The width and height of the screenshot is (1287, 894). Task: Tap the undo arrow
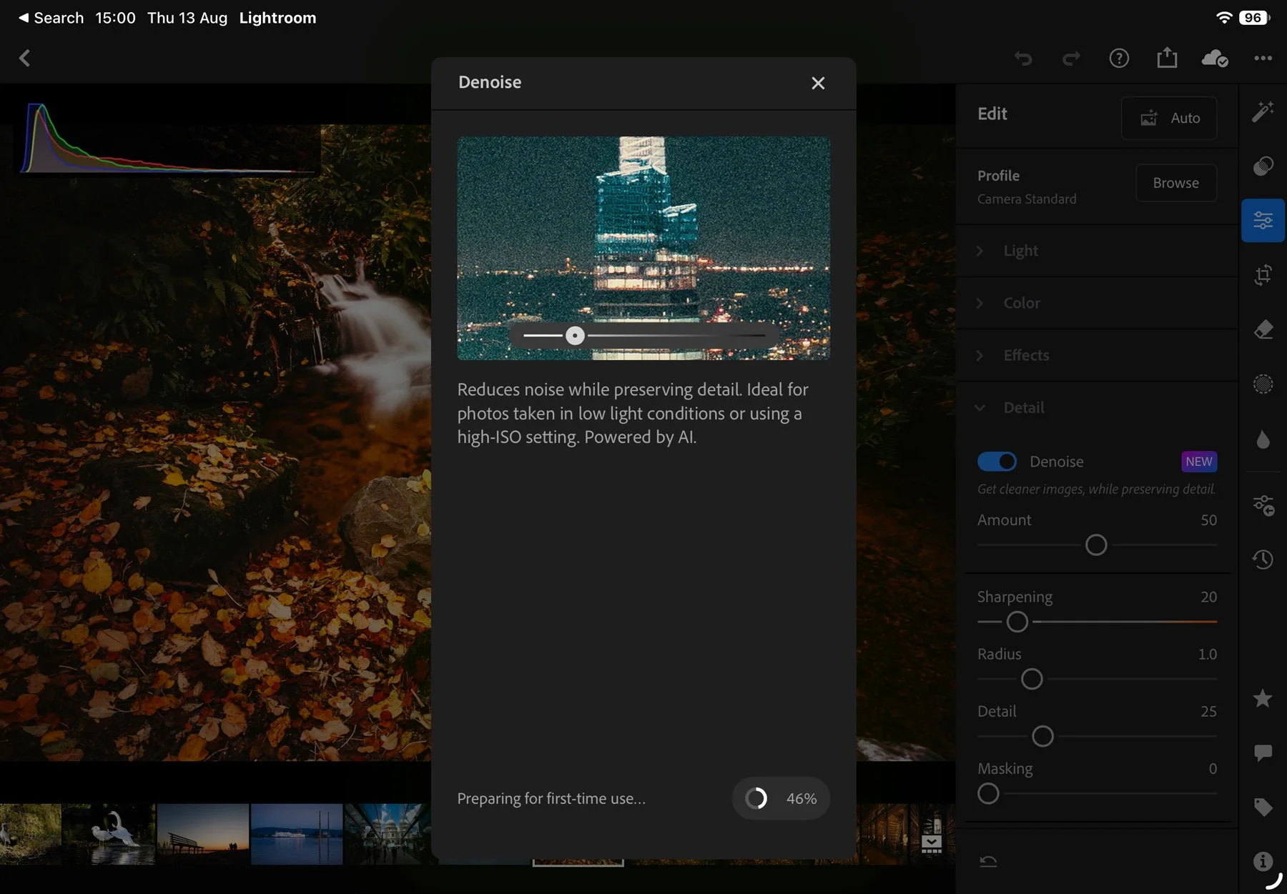[x=1023, y=59]
